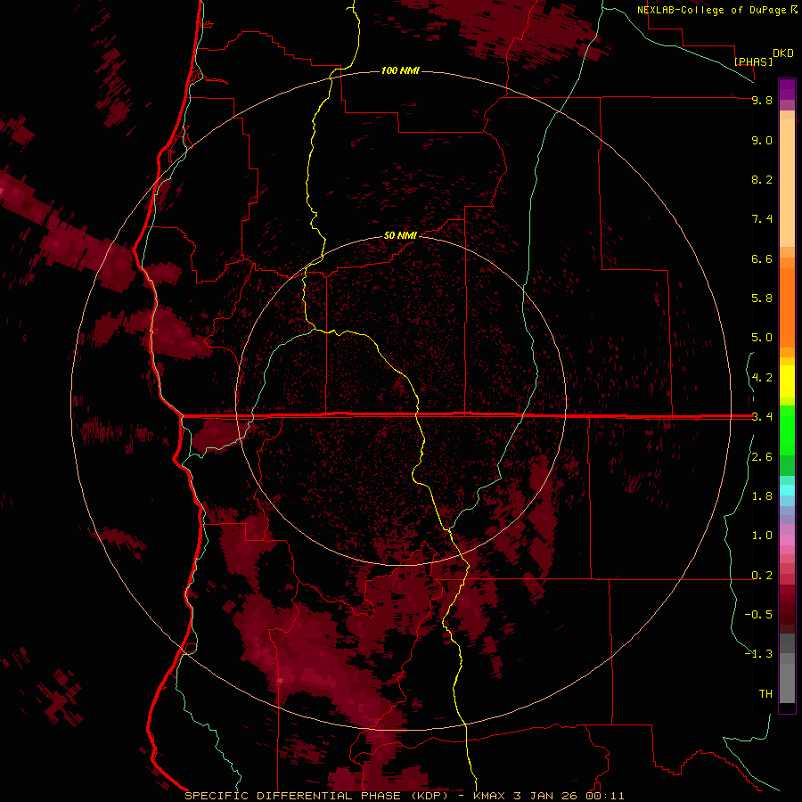Click the 7.4 scale value

[762, 219]
